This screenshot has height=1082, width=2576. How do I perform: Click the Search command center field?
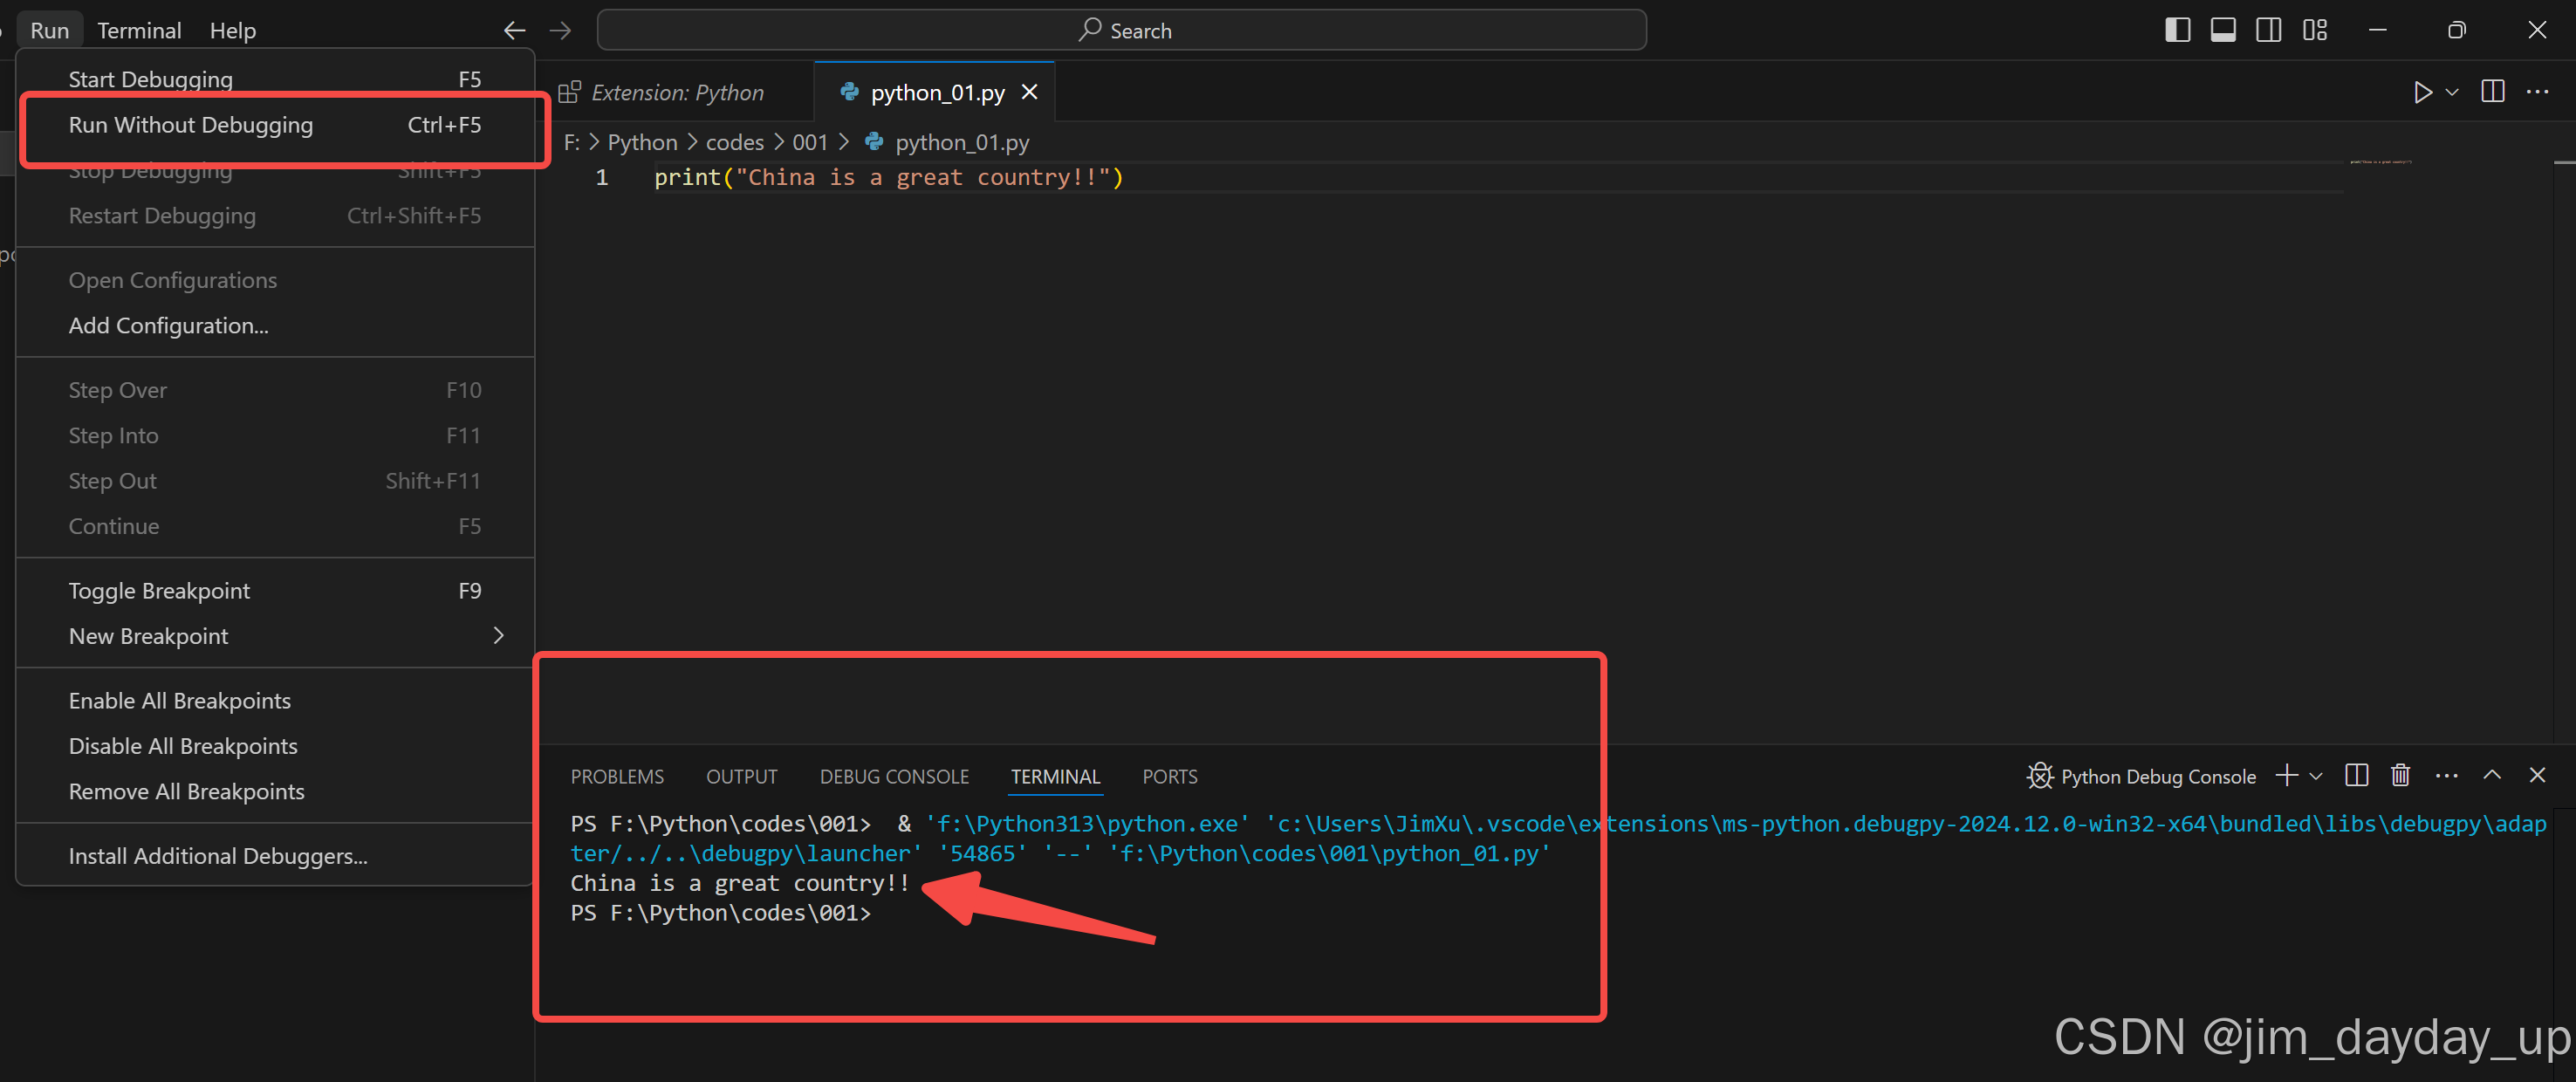1121,30
